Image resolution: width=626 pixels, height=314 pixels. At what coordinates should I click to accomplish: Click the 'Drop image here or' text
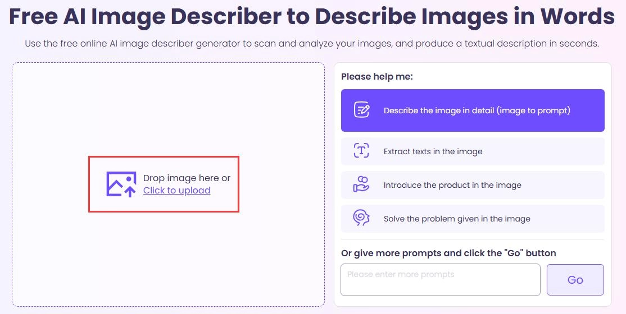click(x=187, y=178)
